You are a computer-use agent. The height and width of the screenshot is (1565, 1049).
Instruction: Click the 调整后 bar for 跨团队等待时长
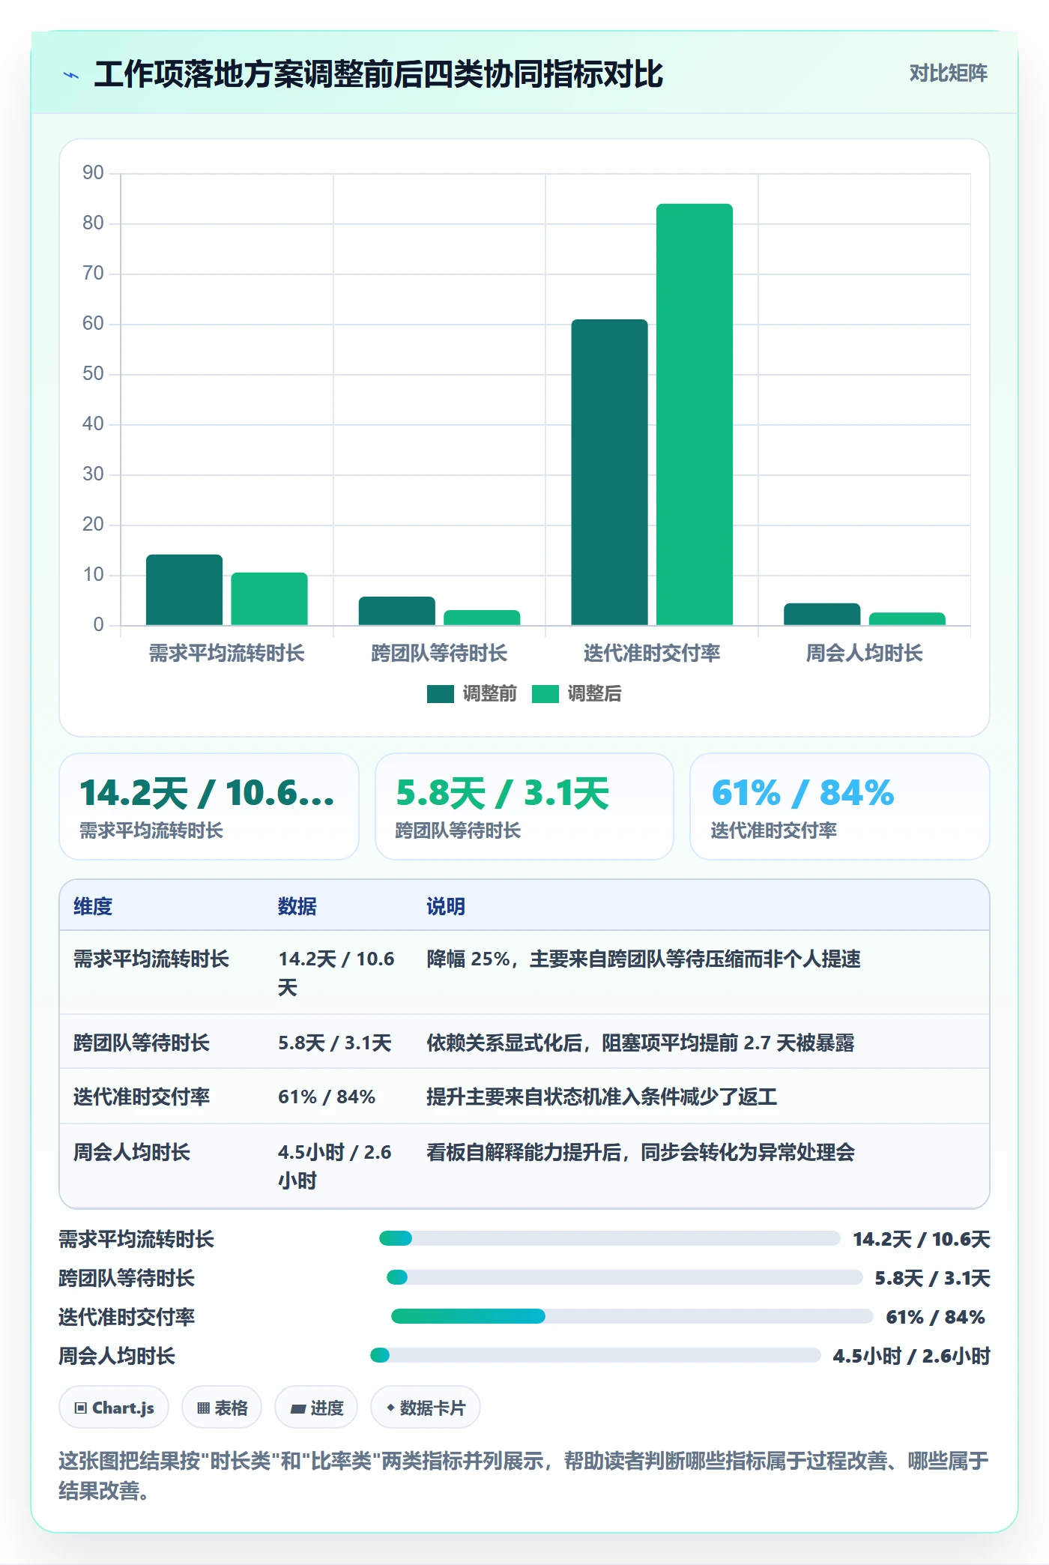click(x=482, y=618)
